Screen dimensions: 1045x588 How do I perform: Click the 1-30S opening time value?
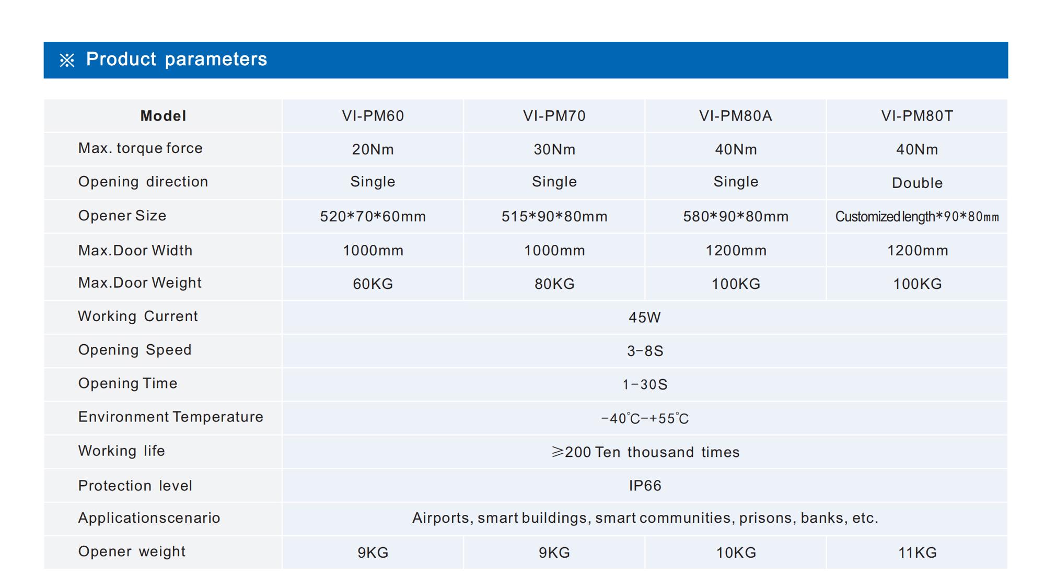click(x=645, y=385)
